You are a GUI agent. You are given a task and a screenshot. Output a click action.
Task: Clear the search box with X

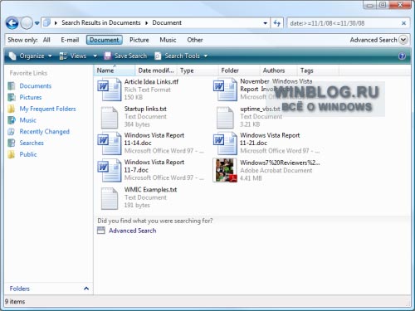tap(404, 23)
